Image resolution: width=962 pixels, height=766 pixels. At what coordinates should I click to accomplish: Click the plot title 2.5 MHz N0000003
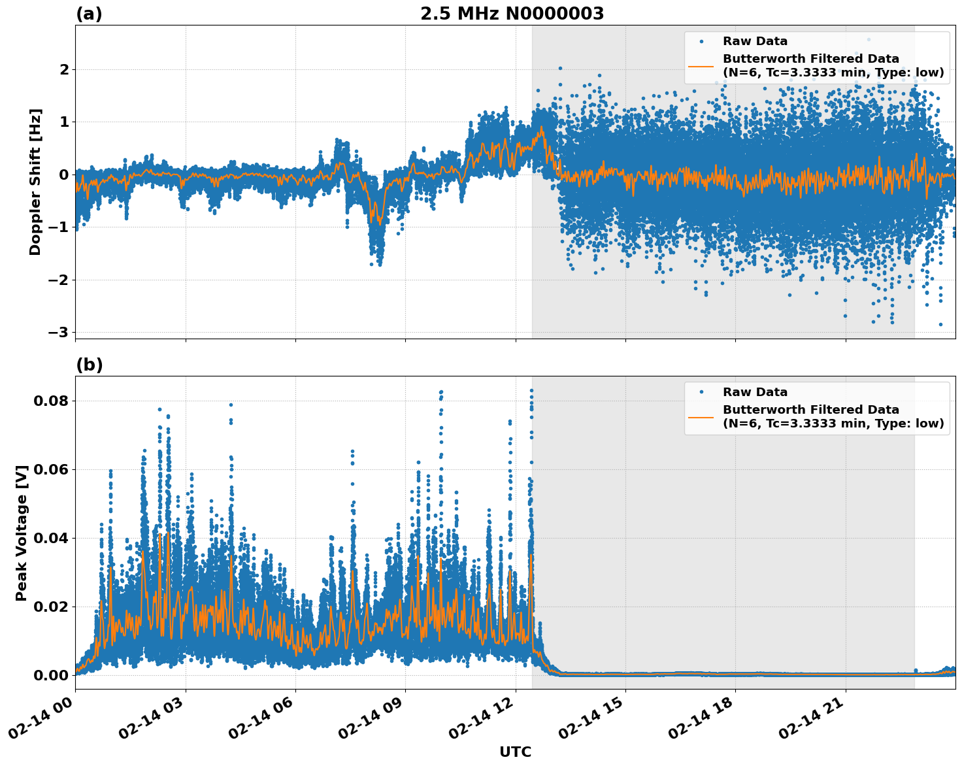click(512, 14)
